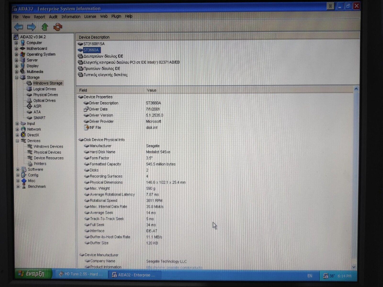Click the Refresh toolbar icon
The height and width of the screenshot is (287, 383).
(58, 27)
